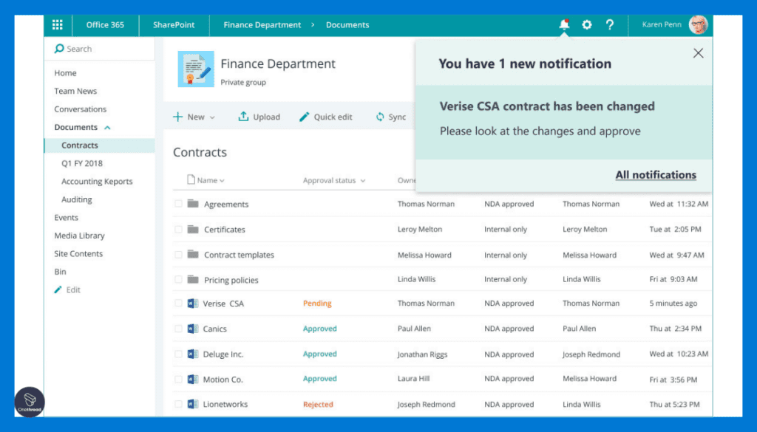Viewport: 757px width, 432px height.
Task: Open Bin in the sidebar
Action: click(x=60, y=272)
